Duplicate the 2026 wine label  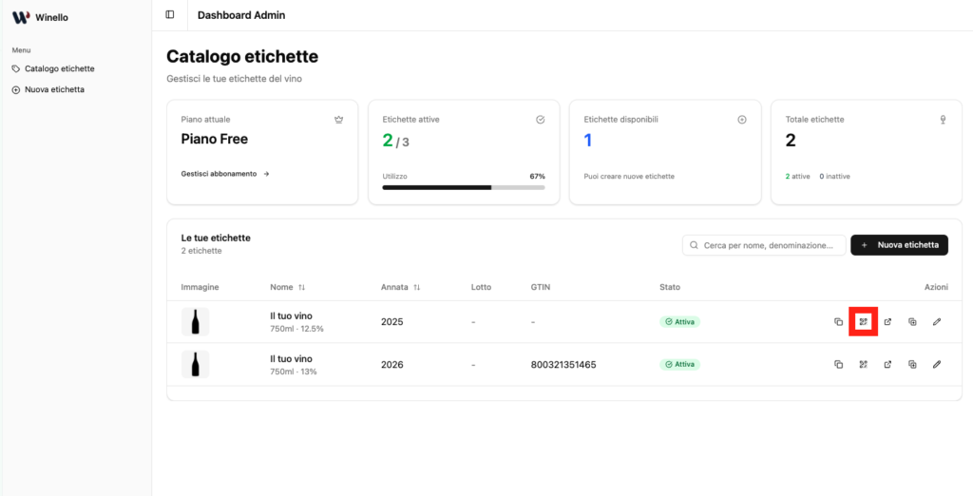pyautogui.click(x=912, y=364)
